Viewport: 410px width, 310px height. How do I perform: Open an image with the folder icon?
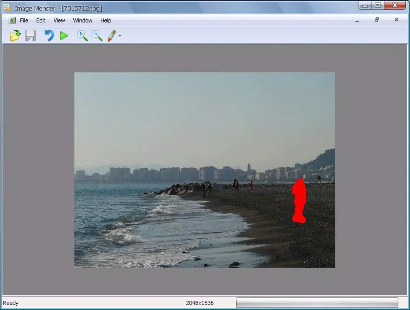(x=15, y=36)
